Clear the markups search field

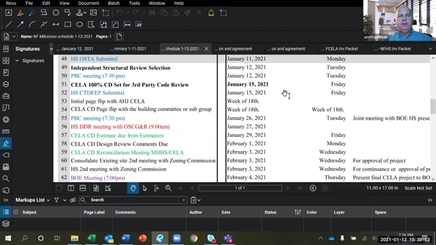coord(183,200)
